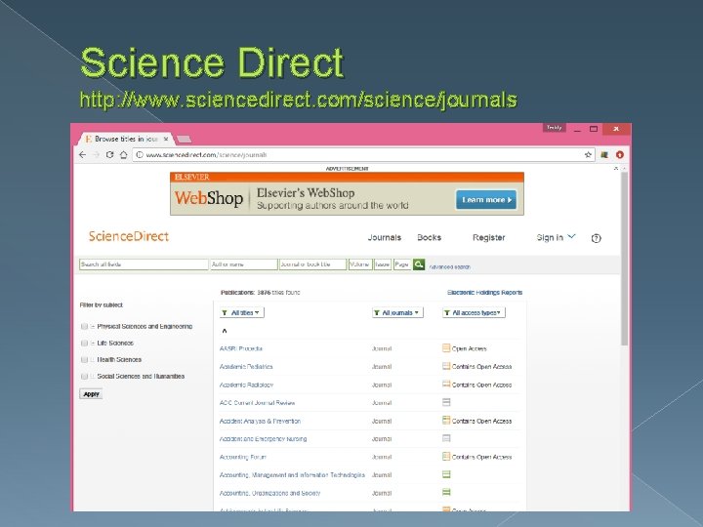Viewport: 703px width, 527px height.
Task: Click the Search all fields input
Action: pyautogui.click(x=144, y=264)
